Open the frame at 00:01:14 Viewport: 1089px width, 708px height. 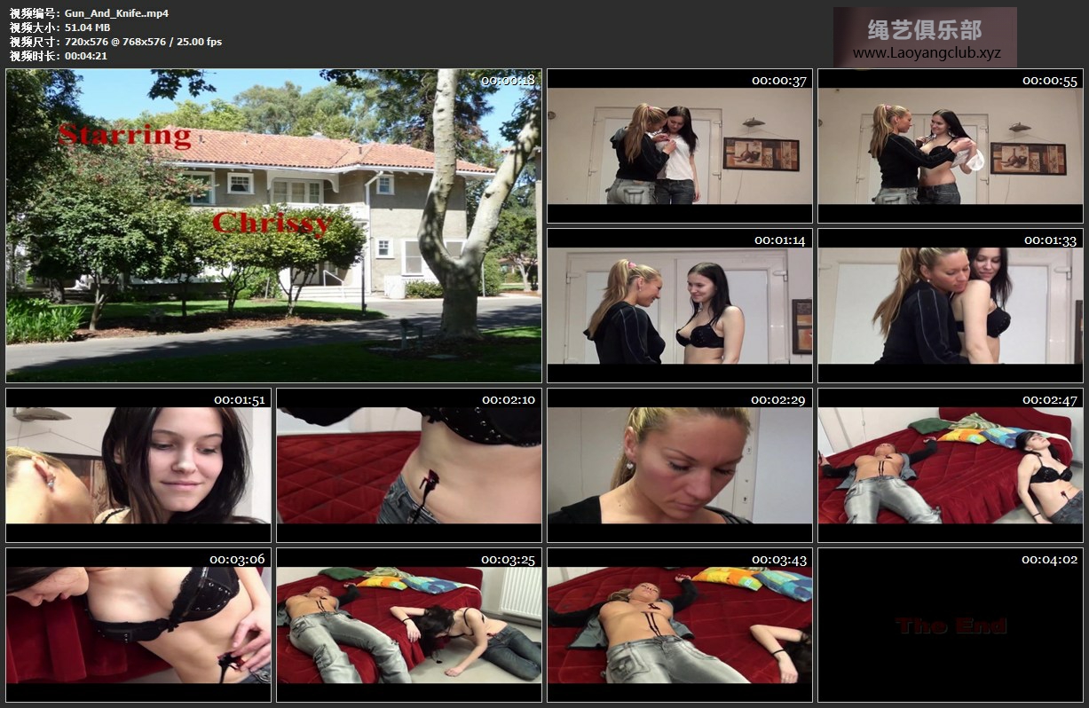point(679,305)
